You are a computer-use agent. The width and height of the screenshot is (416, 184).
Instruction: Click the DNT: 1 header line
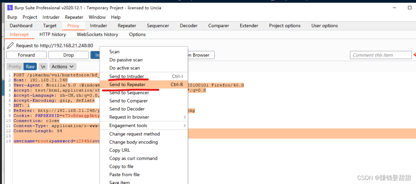(x=21, y=106)
